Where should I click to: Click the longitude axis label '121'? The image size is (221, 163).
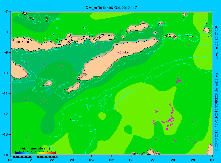pos(31,160)
